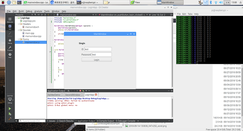
Task: Open file manager folder icon in taskbar
Action: (14, 2)
